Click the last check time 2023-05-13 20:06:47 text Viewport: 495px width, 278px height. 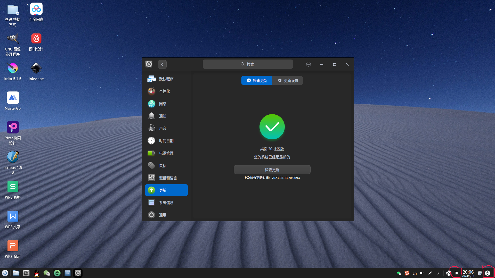[x=286, y=178]
